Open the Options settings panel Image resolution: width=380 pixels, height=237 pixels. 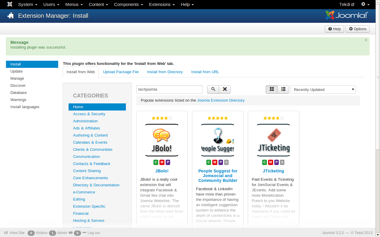pyautogui.click(x=357, y=29)
